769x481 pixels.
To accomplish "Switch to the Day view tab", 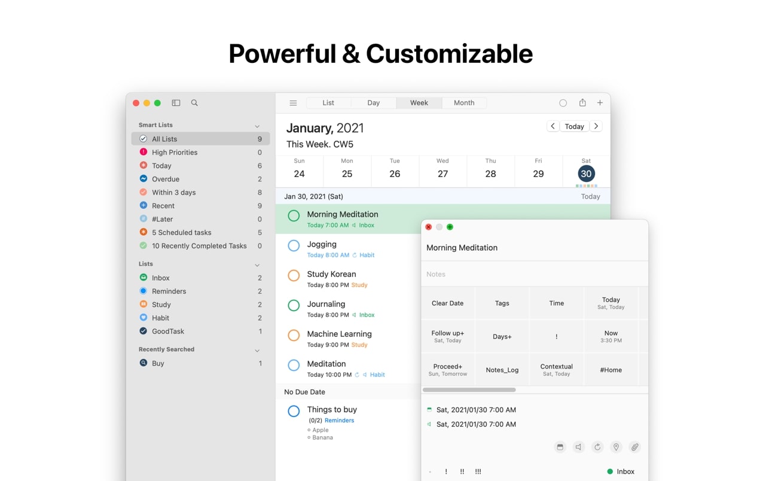I will pos(374,103).
